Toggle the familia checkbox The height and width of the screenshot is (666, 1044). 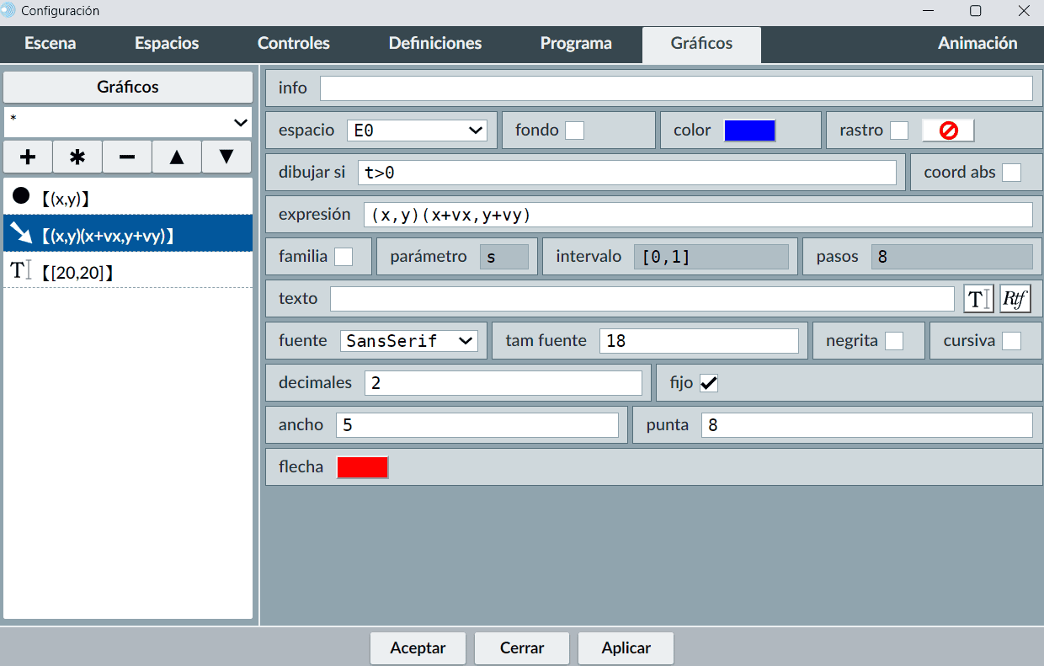pyautogui.click(x=344, y=257)
